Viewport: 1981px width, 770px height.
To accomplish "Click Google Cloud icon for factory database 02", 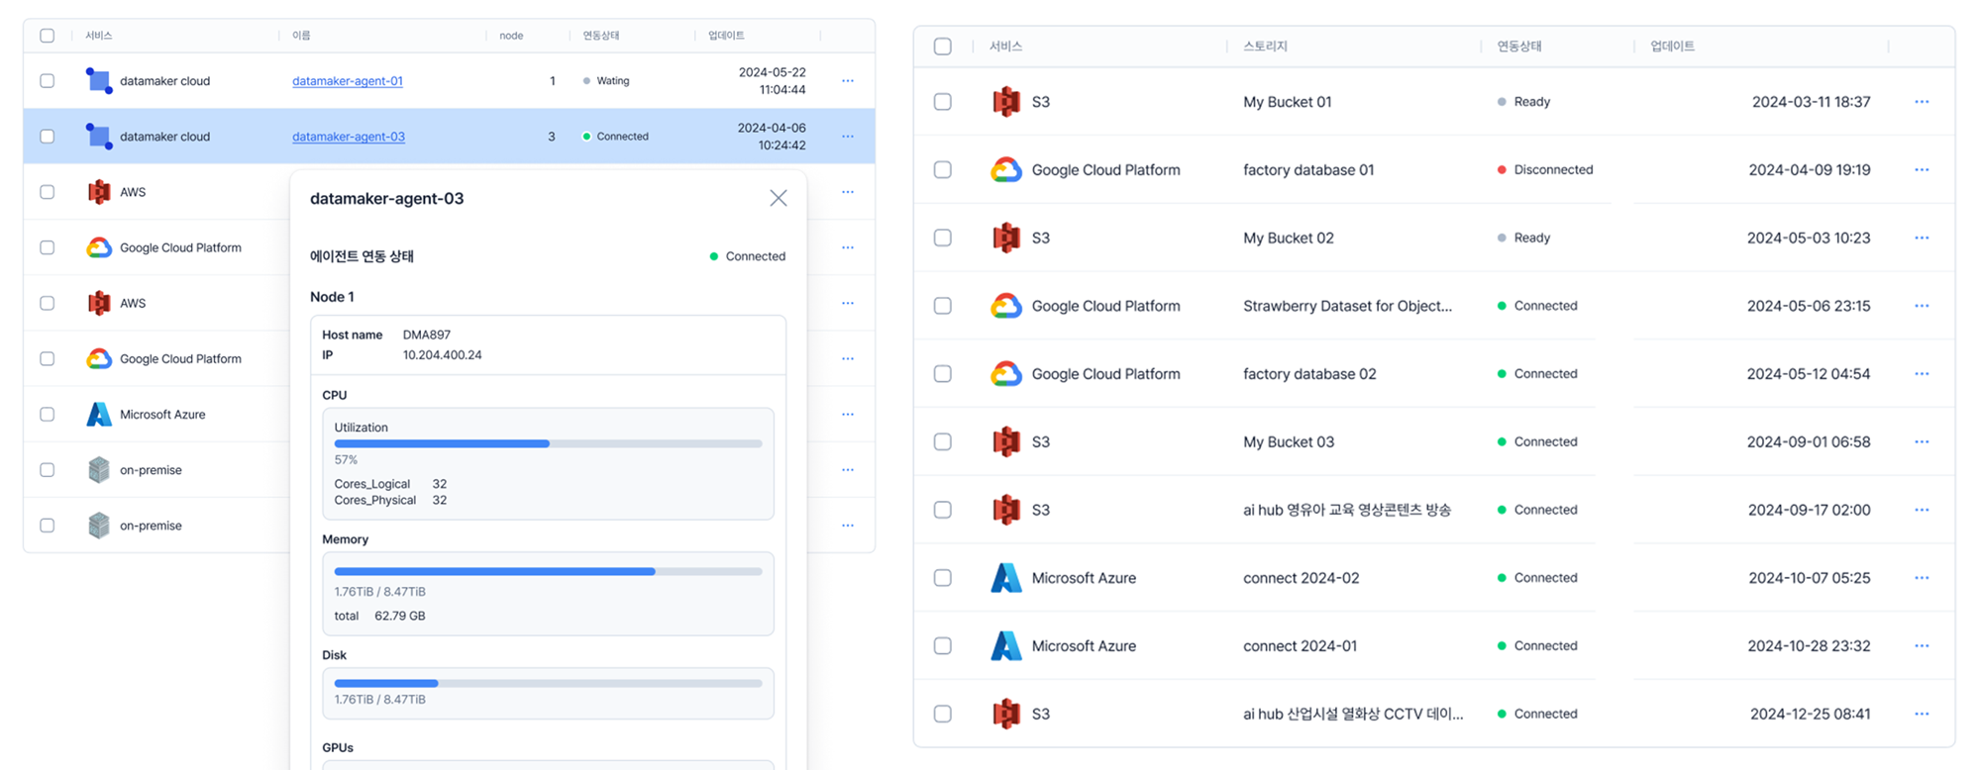I will coord(1005,374).
